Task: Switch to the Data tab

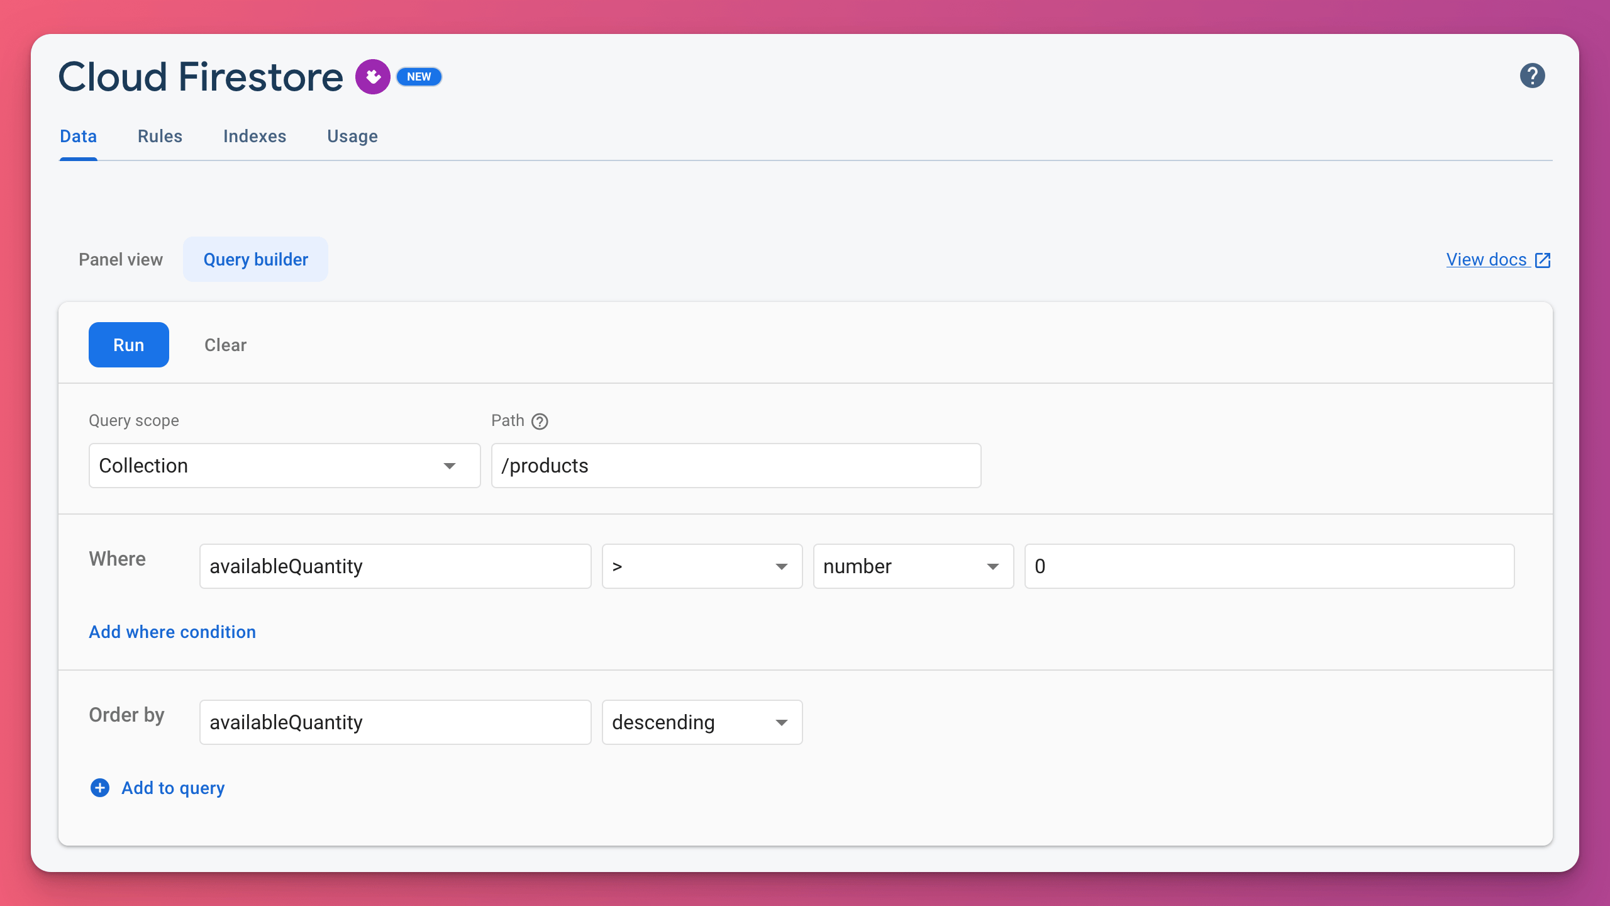Action: (x=78, y=137)
